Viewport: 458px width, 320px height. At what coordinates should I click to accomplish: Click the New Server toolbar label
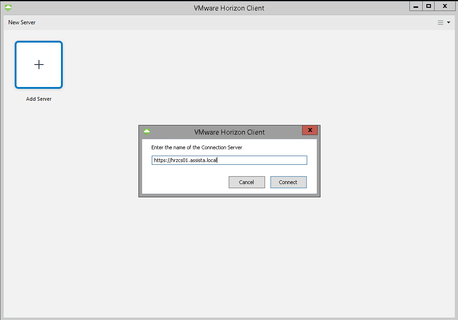(22, 22)
